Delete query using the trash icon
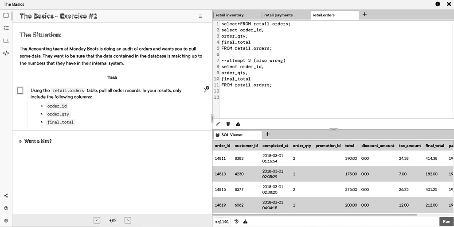The width and height of the screenshot is (454, 227). pyautogui.click(x=228, y=124)
